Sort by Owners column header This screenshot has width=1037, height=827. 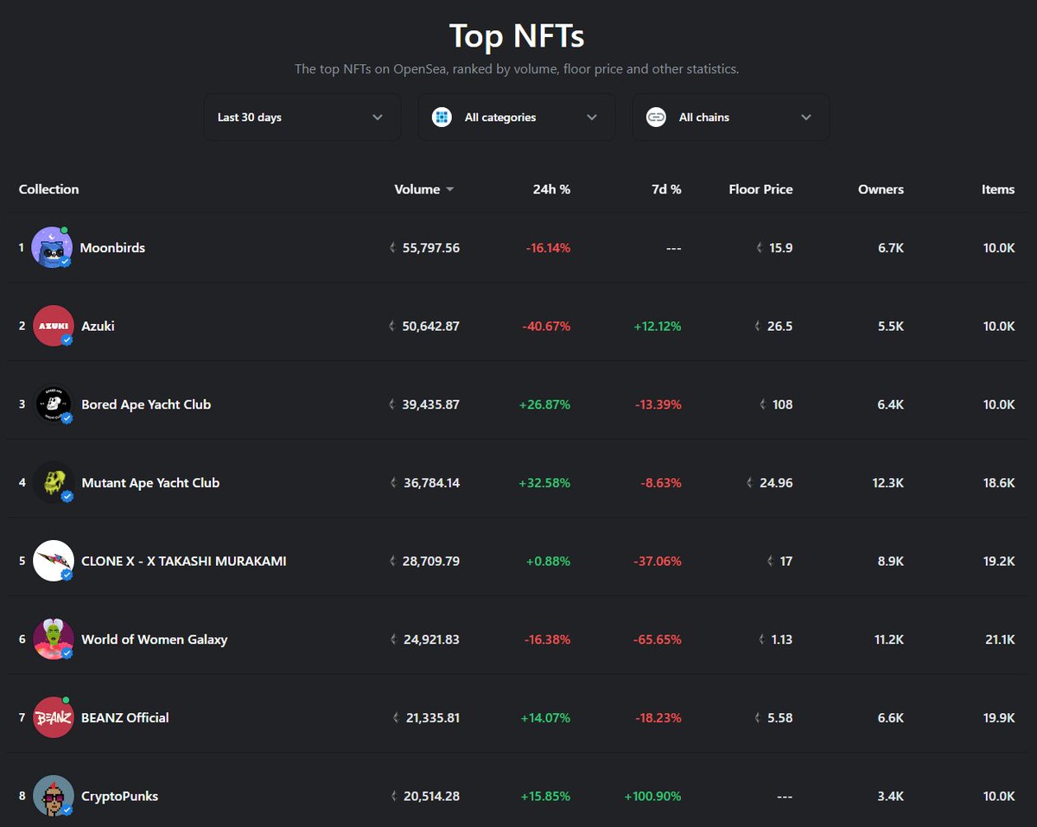click(x=881, y=189)
